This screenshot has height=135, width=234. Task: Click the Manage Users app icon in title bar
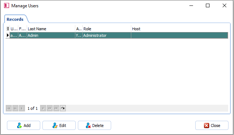tap(7, 6)
